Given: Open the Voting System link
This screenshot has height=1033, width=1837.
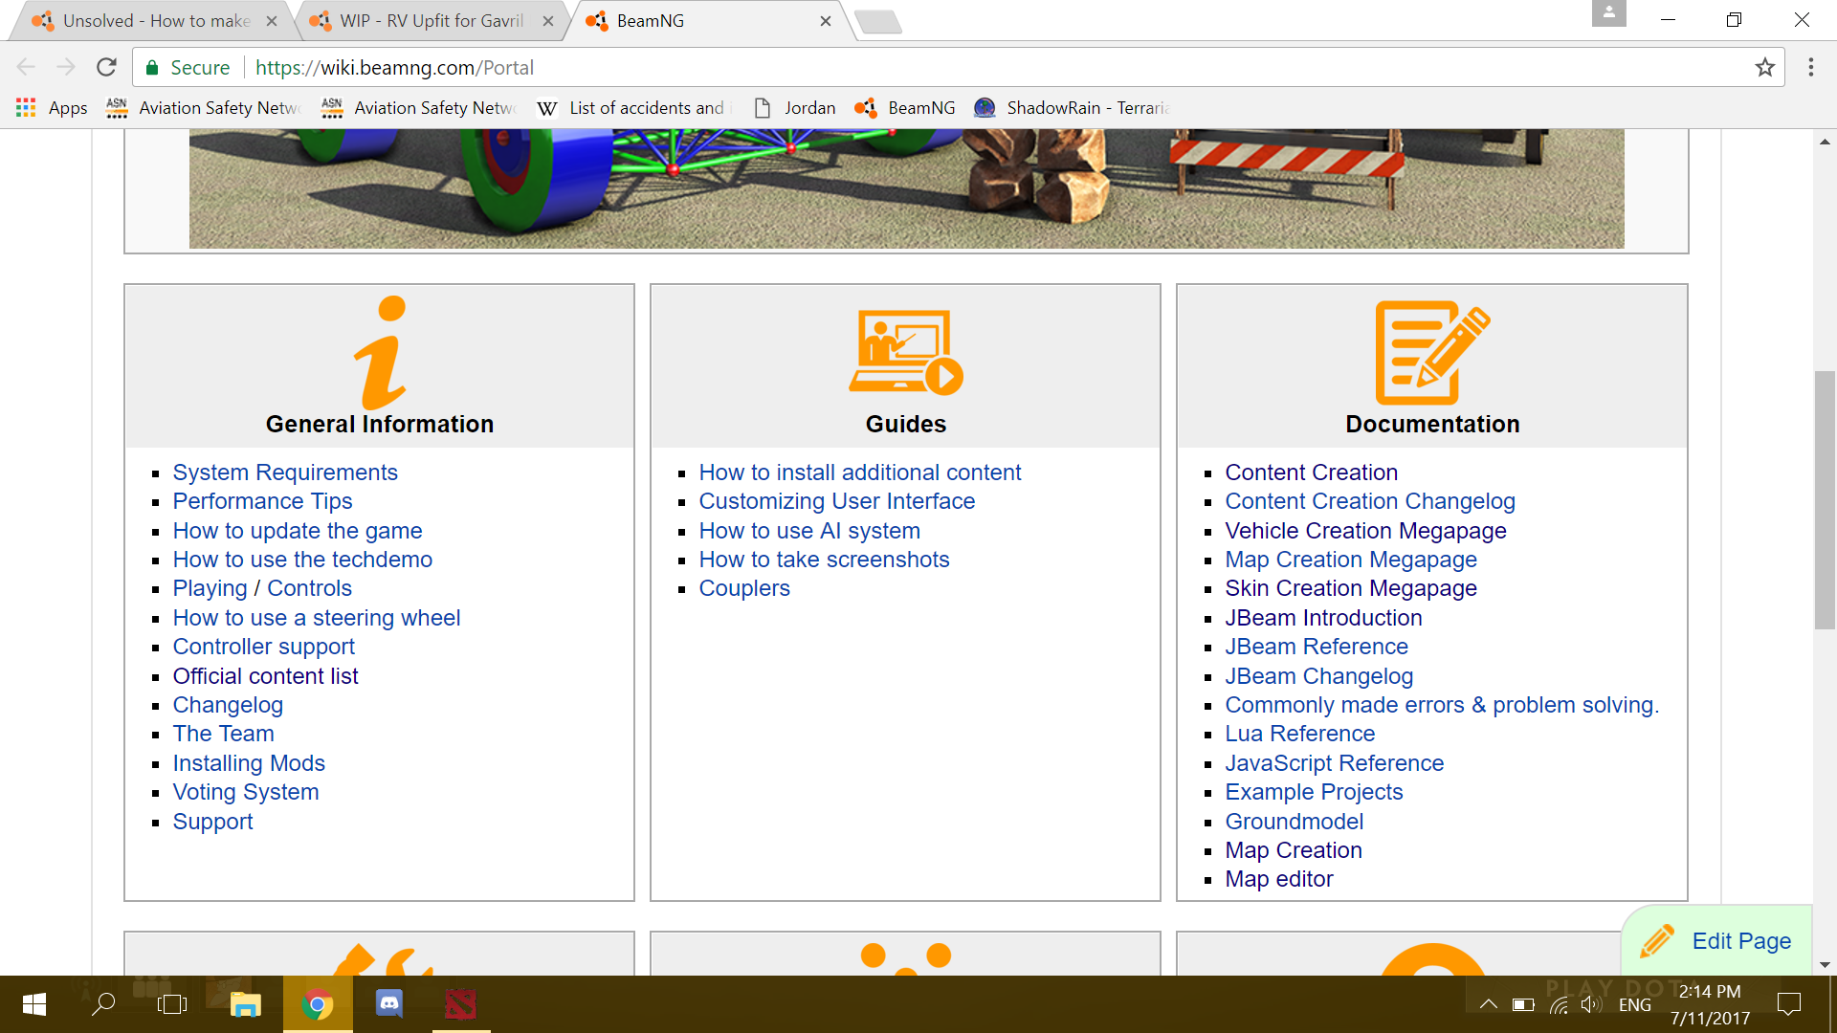Looking at the screenshot, I should [x=245, y=792].
